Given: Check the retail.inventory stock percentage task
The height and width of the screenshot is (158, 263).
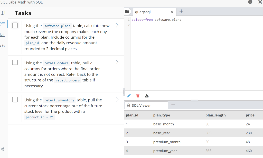Looking at the screenshot, I should point(15,99).
